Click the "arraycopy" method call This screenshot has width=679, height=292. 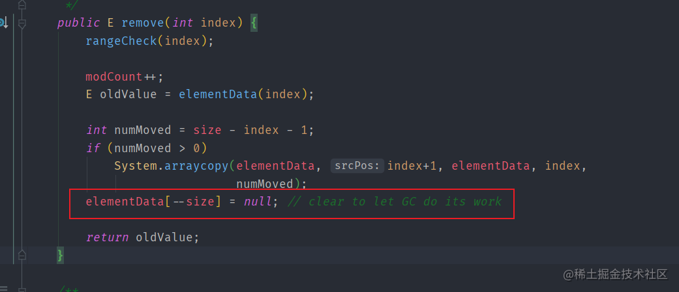196,166
